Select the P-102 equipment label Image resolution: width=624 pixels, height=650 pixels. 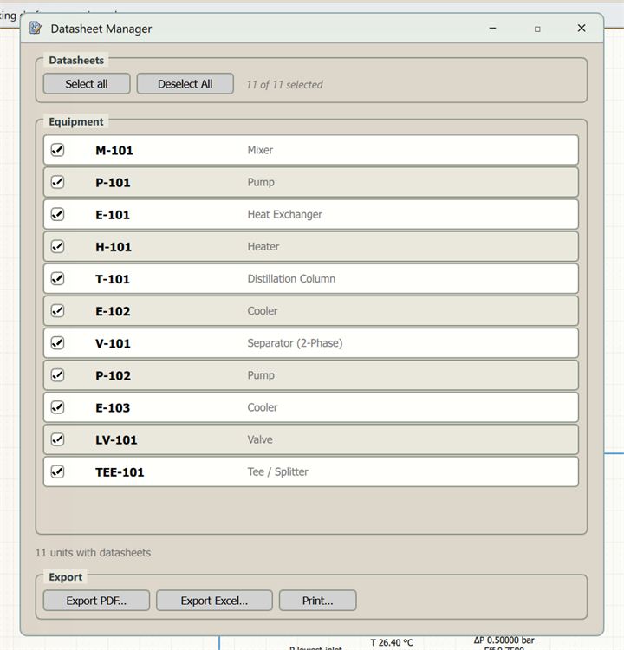(x=114, y=375)
